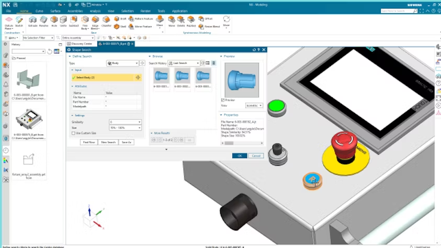The image size is (441, 248).
Task: Collapse the Attributes section
Action: pos(73,86)
